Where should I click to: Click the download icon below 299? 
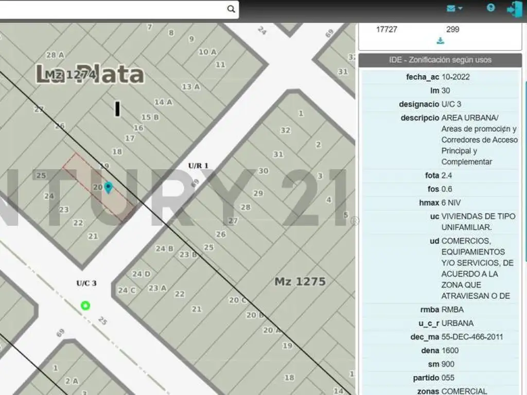pos(440,41)
